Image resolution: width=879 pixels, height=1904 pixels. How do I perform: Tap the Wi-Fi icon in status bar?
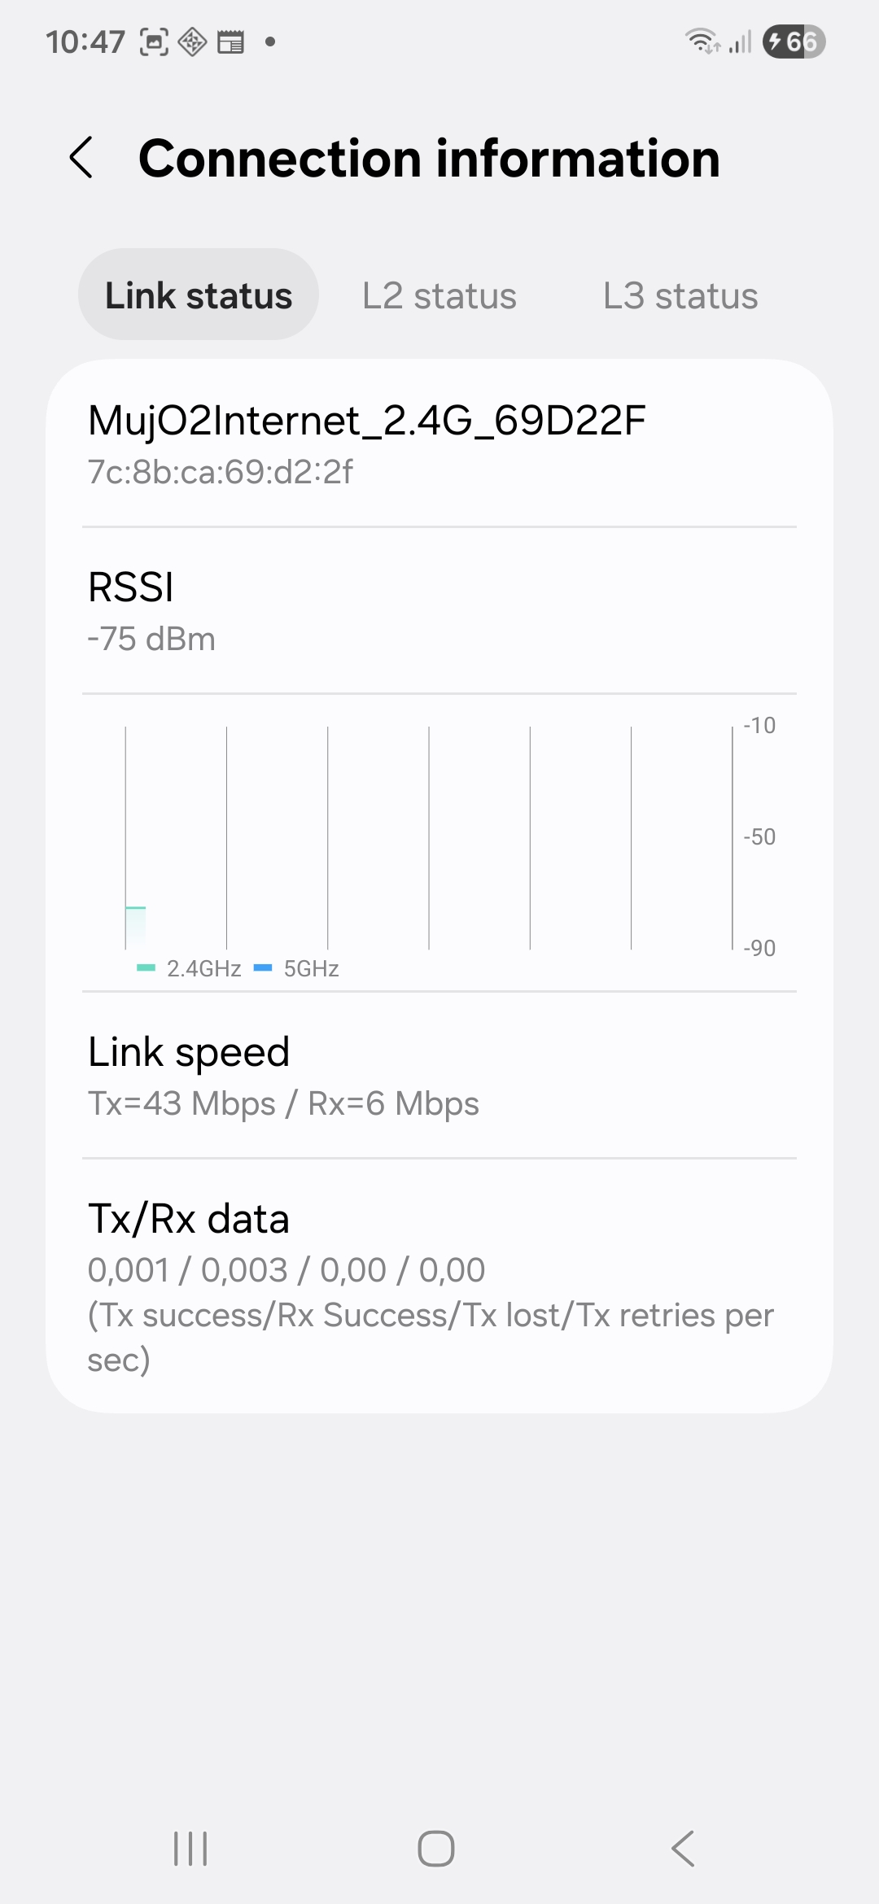(702, 41)
